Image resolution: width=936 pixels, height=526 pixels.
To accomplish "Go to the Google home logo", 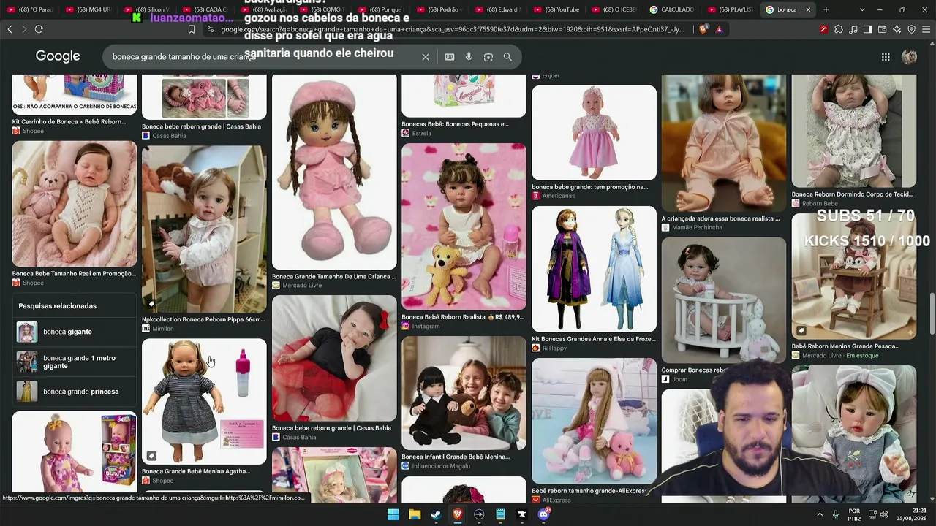I will coord(58,57).
